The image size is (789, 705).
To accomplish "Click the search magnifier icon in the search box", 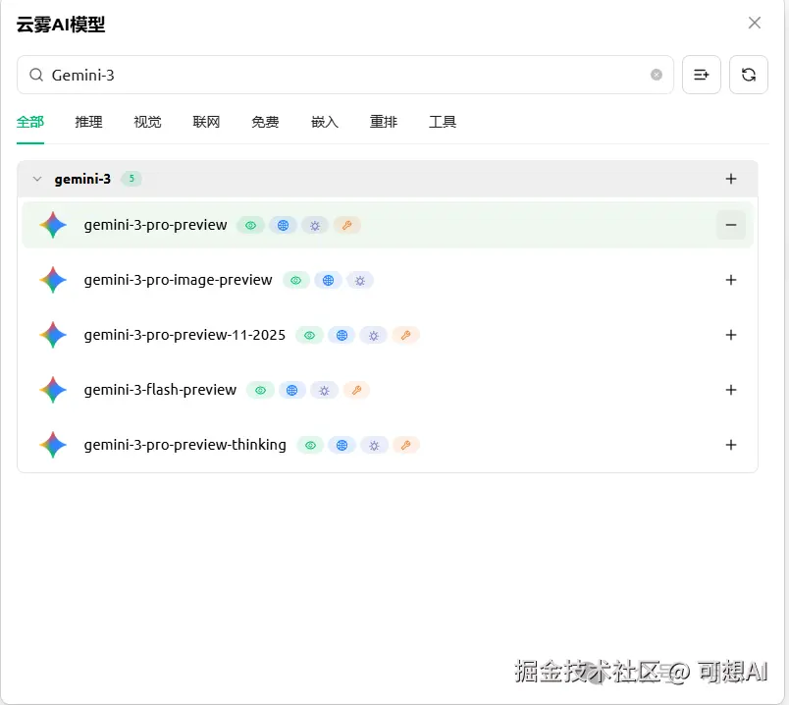I will pyautogui.click(x=34, y=75).
